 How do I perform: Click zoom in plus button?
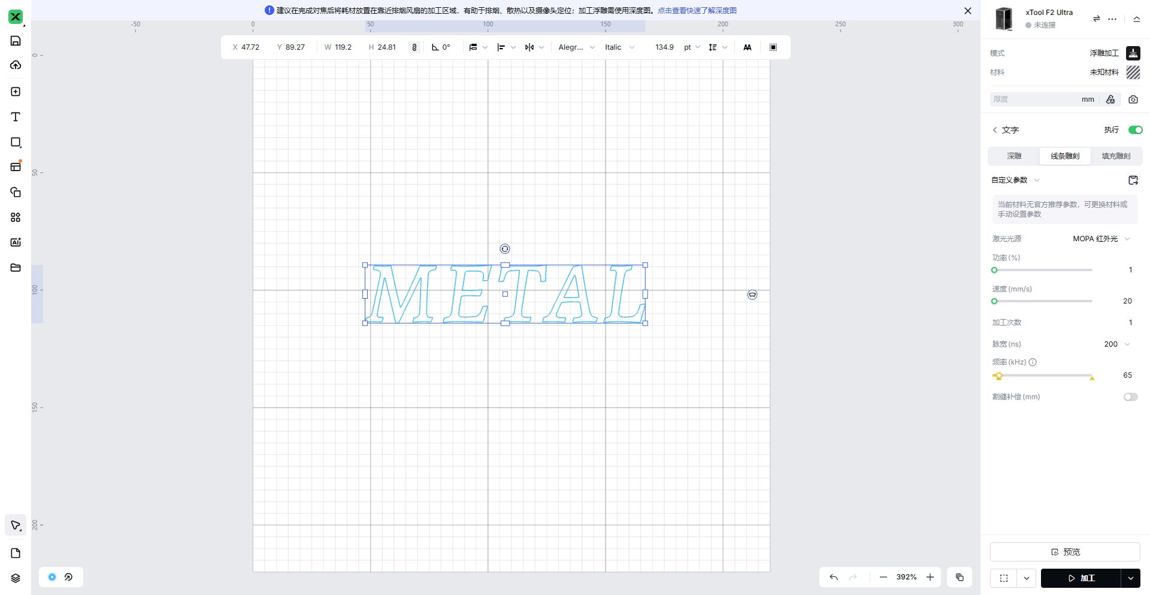point(930,577)
